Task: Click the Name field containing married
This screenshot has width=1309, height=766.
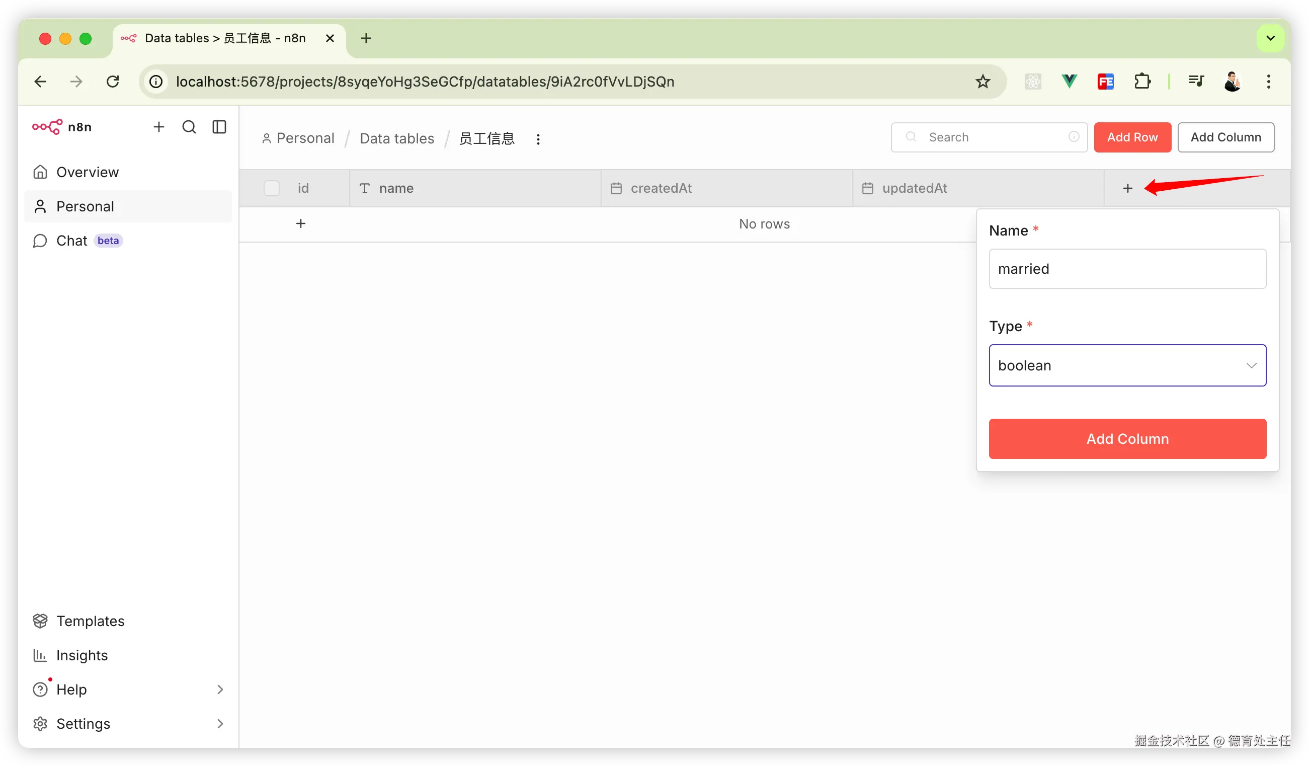Action: tap(1127, 269)
